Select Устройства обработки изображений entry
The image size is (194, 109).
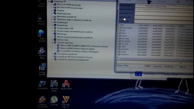(x=73, y=60)
